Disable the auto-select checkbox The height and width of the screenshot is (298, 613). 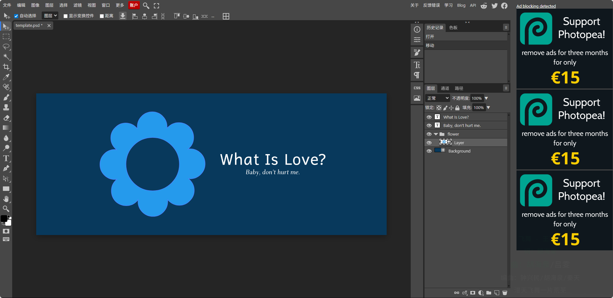pyautogui.click(x=16, y=16)
